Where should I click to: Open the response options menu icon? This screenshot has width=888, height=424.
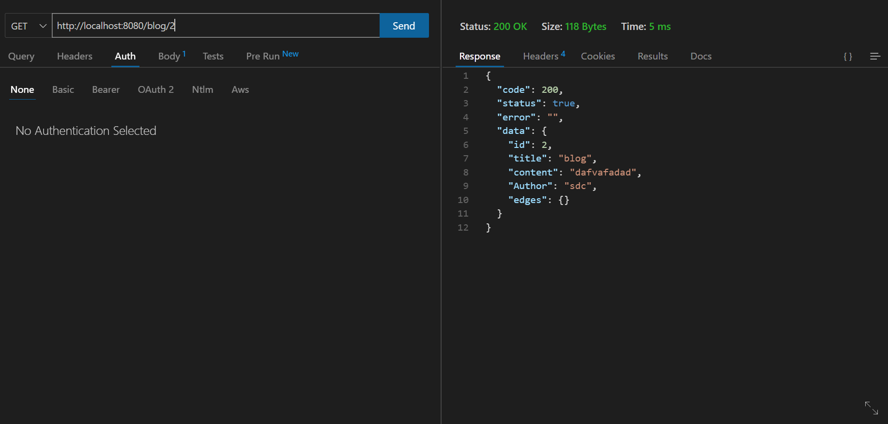pos(875,57)
